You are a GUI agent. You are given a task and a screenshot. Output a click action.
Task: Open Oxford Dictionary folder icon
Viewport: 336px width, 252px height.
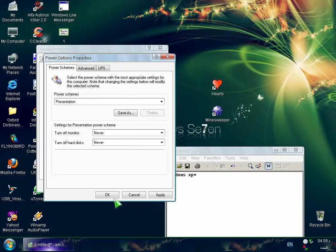(13, 117)
